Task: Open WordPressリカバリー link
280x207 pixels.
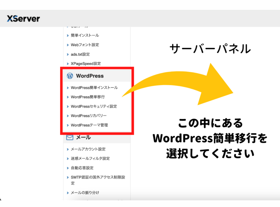Action: click(89, 116)
